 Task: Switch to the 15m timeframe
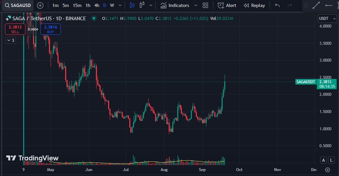click(77, 5)
